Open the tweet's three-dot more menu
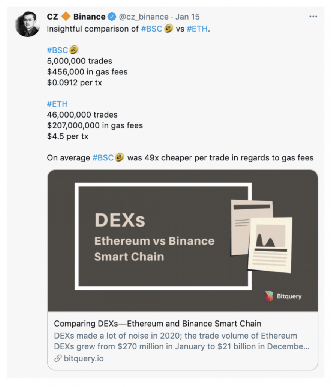This screenshot has height=387, width=331. [313, 17]
